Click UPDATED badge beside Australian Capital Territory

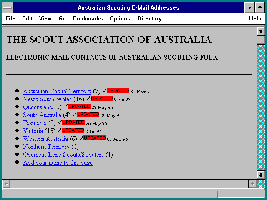pos(118,90)
